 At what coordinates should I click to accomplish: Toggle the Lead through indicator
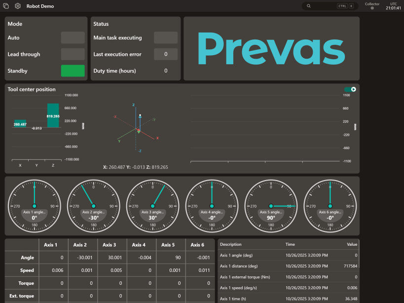click(73, 54)
